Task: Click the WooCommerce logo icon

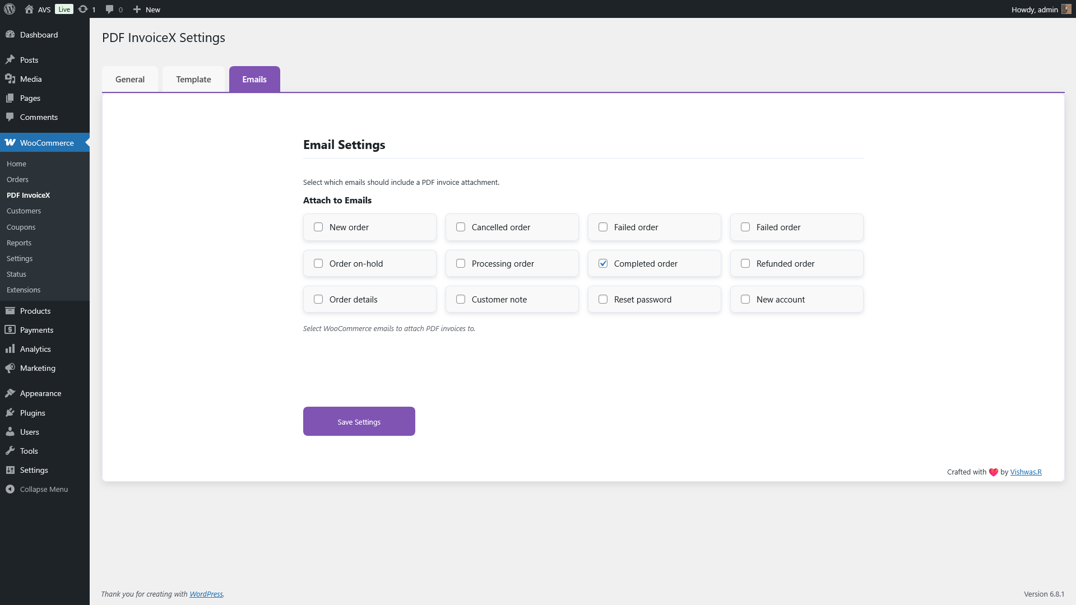Action: coord(10,142)
